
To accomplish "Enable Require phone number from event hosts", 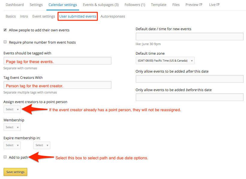I will point(5,42).
